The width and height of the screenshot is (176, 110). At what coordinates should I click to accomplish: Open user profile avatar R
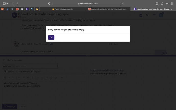[x=161, y=15]
